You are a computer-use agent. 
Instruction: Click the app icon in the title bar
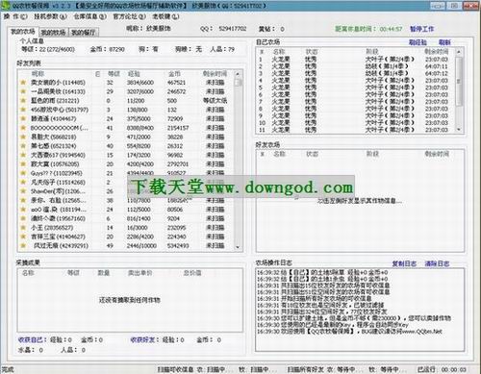(7, 6)
